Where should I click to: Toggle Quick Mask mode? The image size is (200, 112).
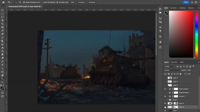click(2, 93)
